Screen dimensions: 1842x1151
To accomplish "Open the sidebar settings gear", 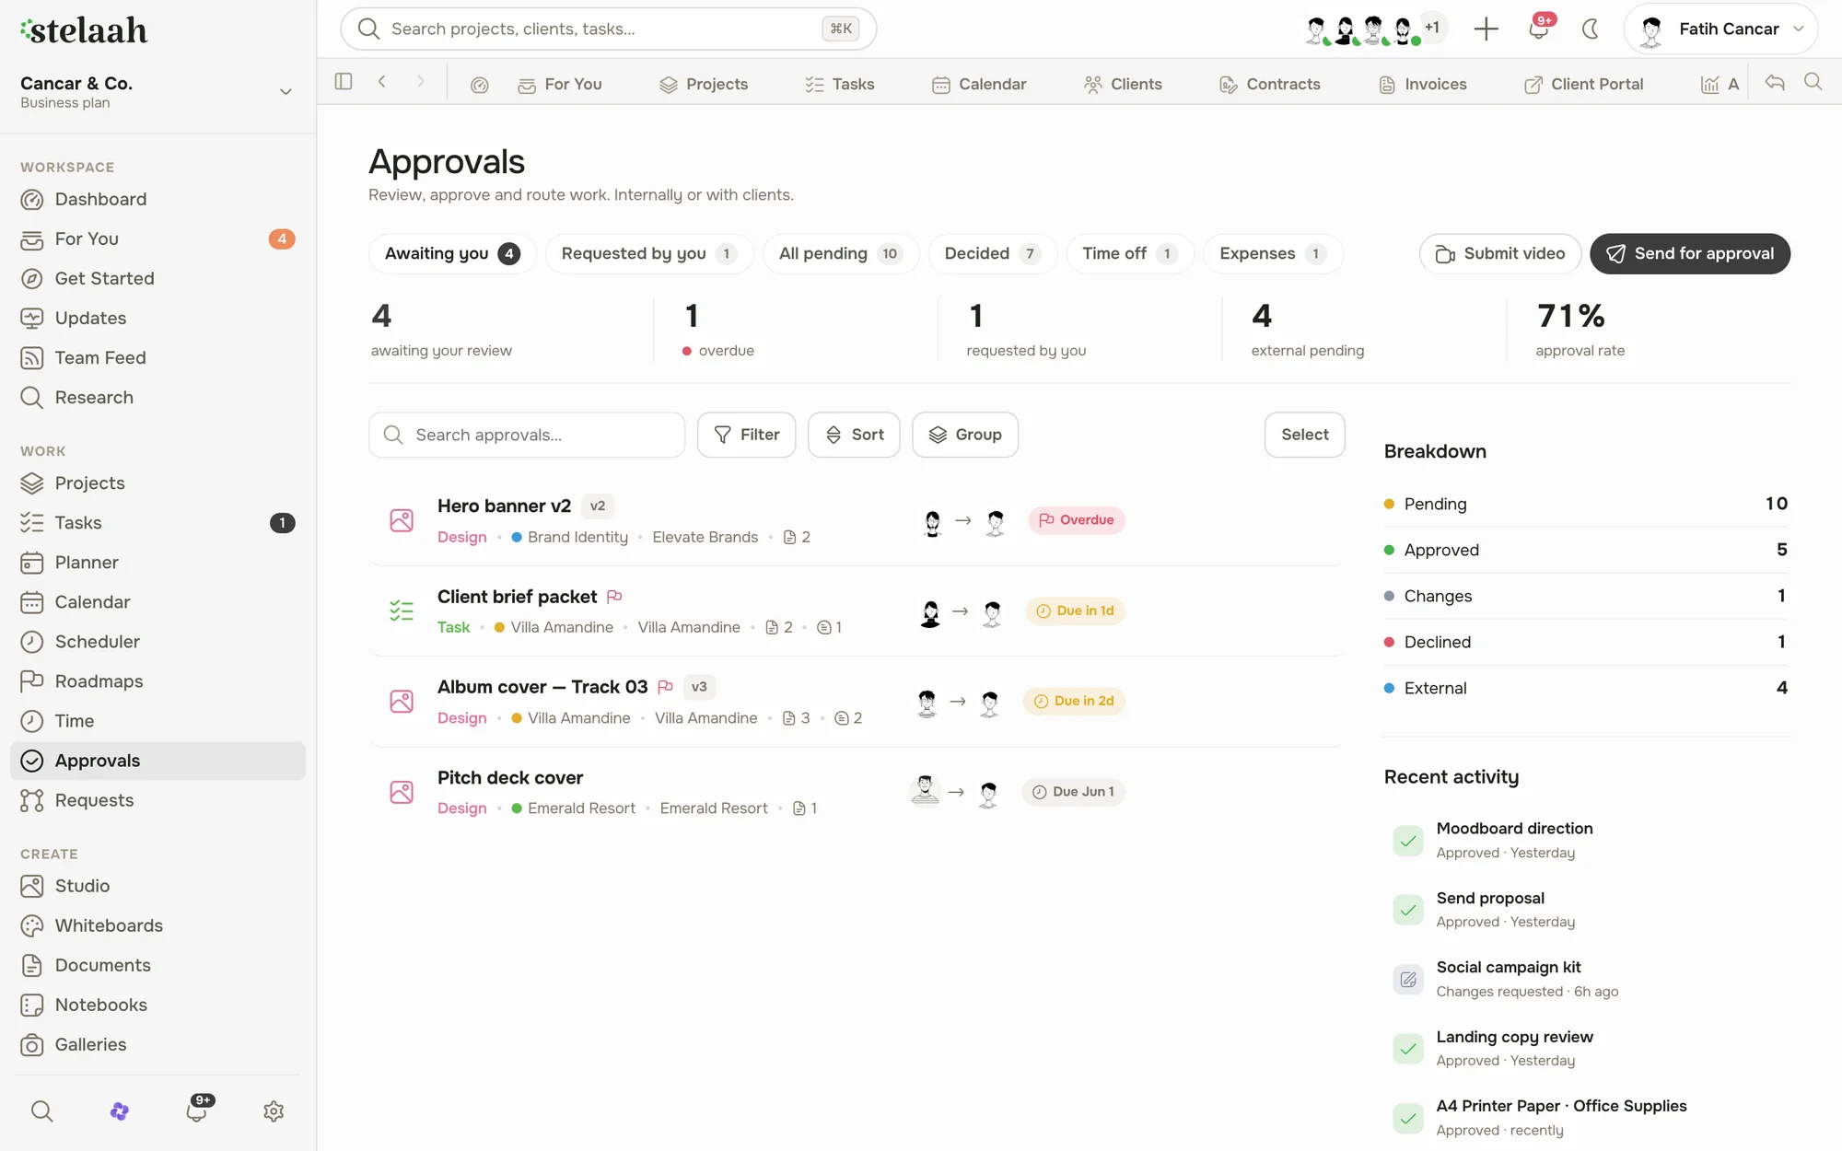I will [274, 1111].
